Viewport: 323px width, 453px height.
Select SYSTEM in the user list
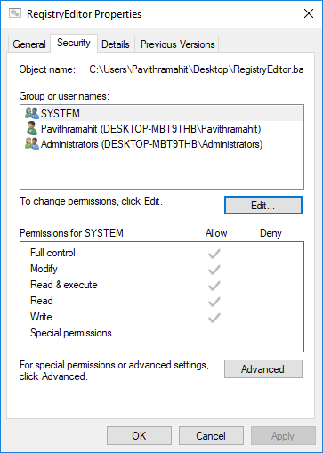tap(162, 114)
